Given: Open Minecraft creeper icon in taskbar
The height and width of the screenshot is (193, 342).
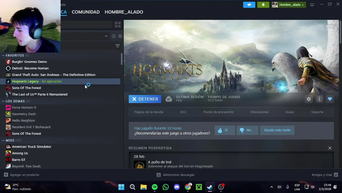Looking at the screenshot, I should click(199, 187).
